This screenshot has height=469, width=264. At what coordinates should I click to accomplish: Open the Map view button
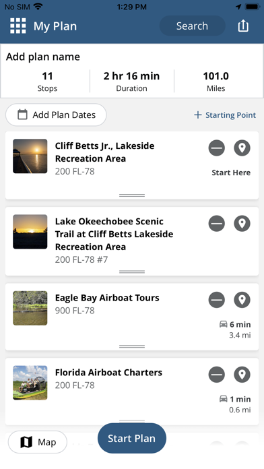coord(38,442)
